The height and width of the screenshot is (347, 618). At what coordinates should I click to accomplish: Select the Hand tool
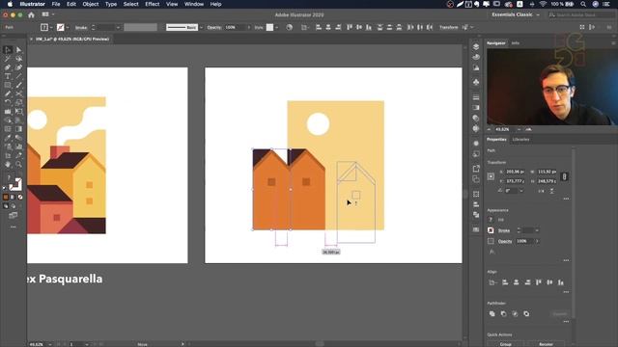pos(8,164)
